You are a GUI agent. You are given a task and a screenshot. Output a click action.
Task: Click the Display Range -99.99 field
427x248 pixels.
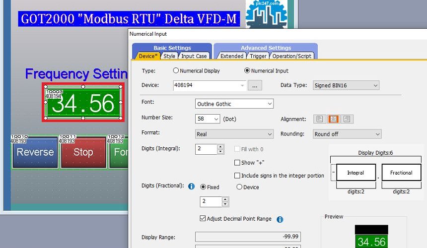pyautogui.click(x=248, y=237)
